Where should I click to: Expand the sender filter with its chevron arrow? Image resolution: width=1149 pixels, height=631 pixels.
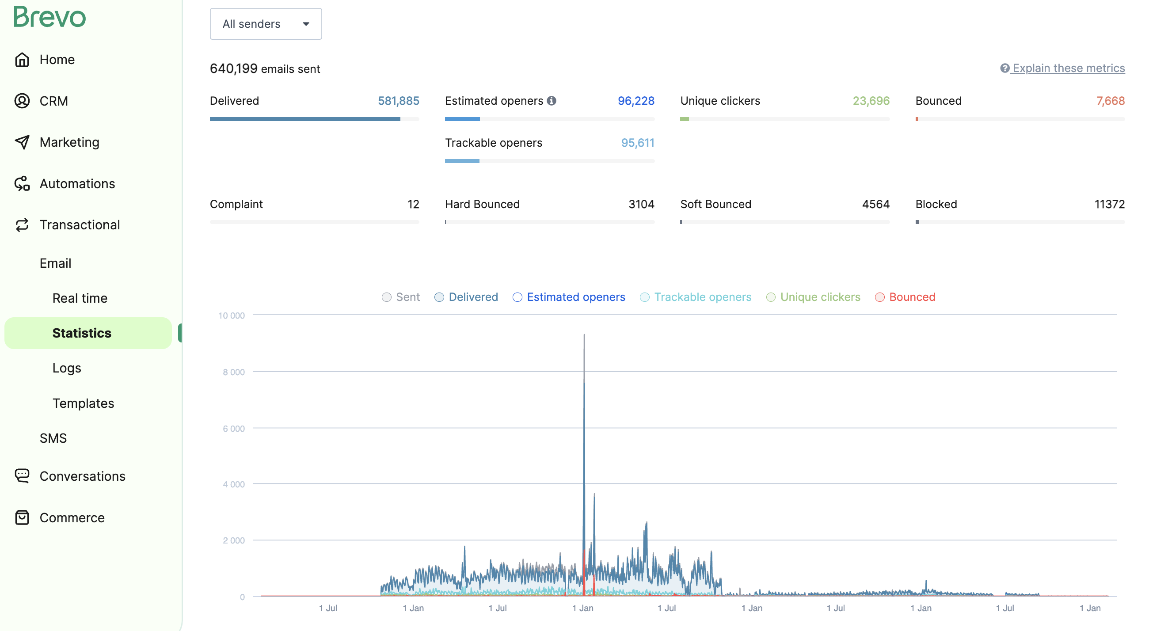[x=305, y=25]
